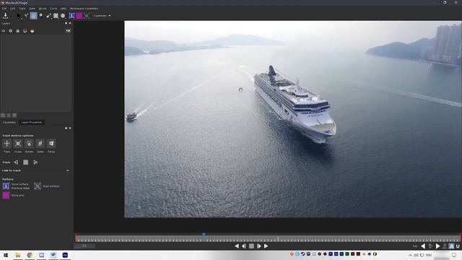The height and width of the screenshot is (260, 462).
Task: Toggle the layer lock icon
Action: 17,31
